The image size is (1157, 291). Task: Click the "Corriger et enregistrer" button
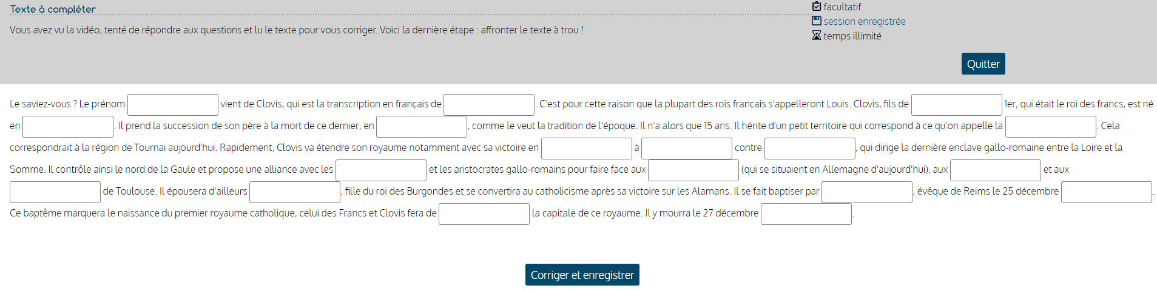pyautogui.click(x=582, y=275)
